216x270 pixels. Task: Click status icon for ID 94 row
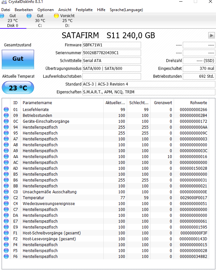[6, 127]
